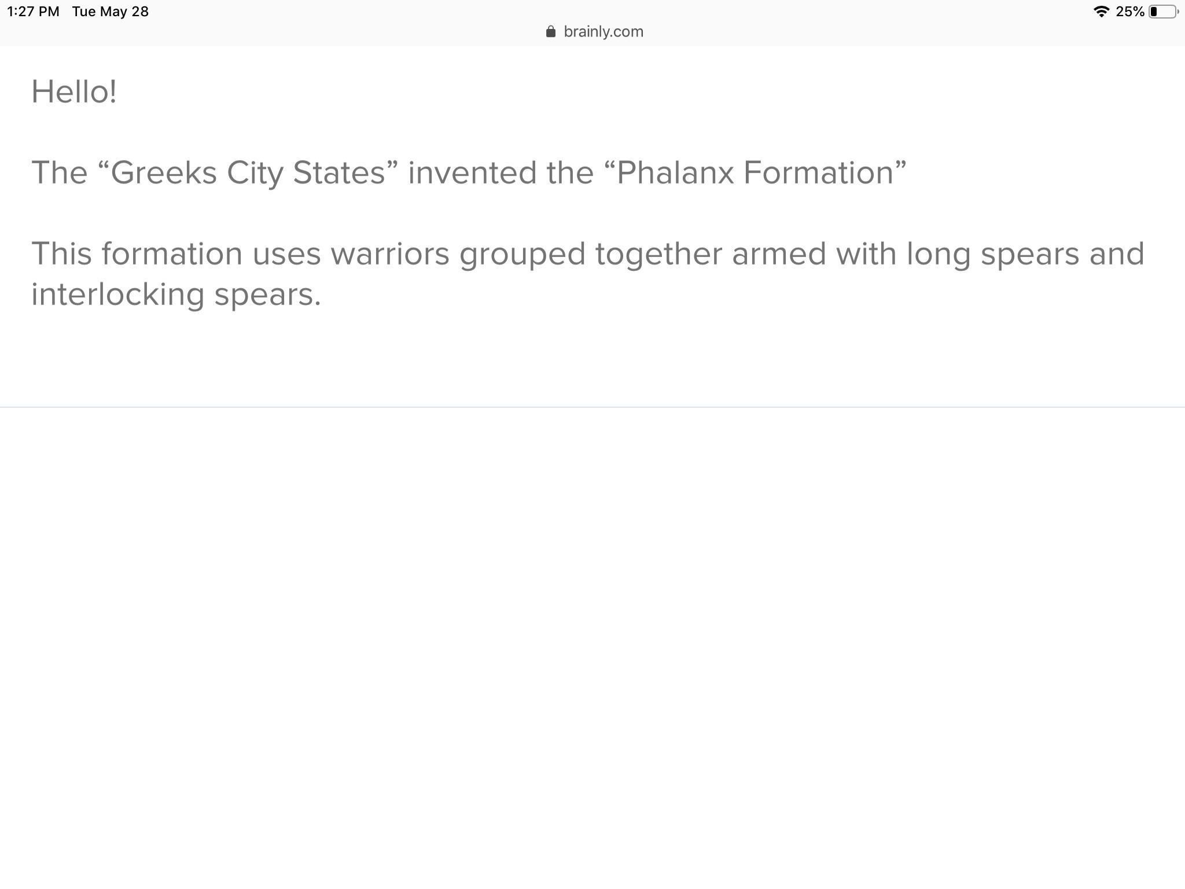This screenshot has width=1185, height=889.
Task: Tap the brainly.com address text
Action: point(603,32)
